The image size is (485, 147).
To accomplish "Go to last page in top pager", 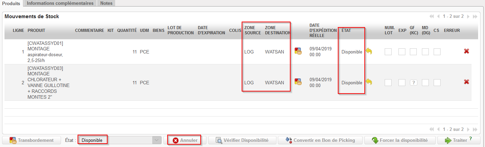I will pyautogui.click(x=475, y=16).
